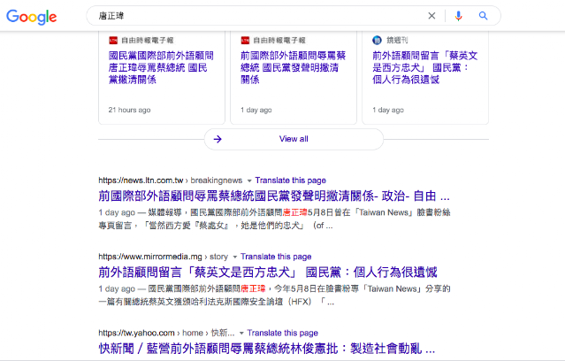Screen dimensions: 565x361
Task: Start voice search with microphone icon
Action: coord(458,16)
